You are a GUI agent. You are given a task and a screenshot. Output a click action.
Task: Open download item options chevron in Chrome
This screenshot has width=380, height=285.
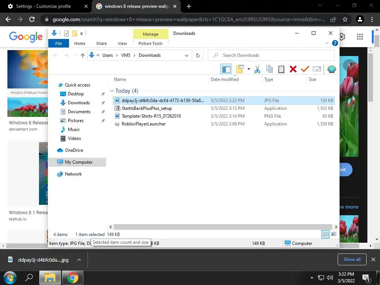pos(79,260)
